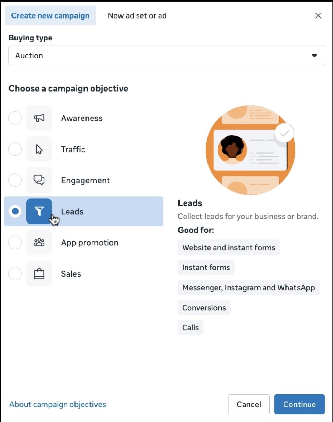Click the Conversions tag
Screen dimensions: 333x422
204,308
